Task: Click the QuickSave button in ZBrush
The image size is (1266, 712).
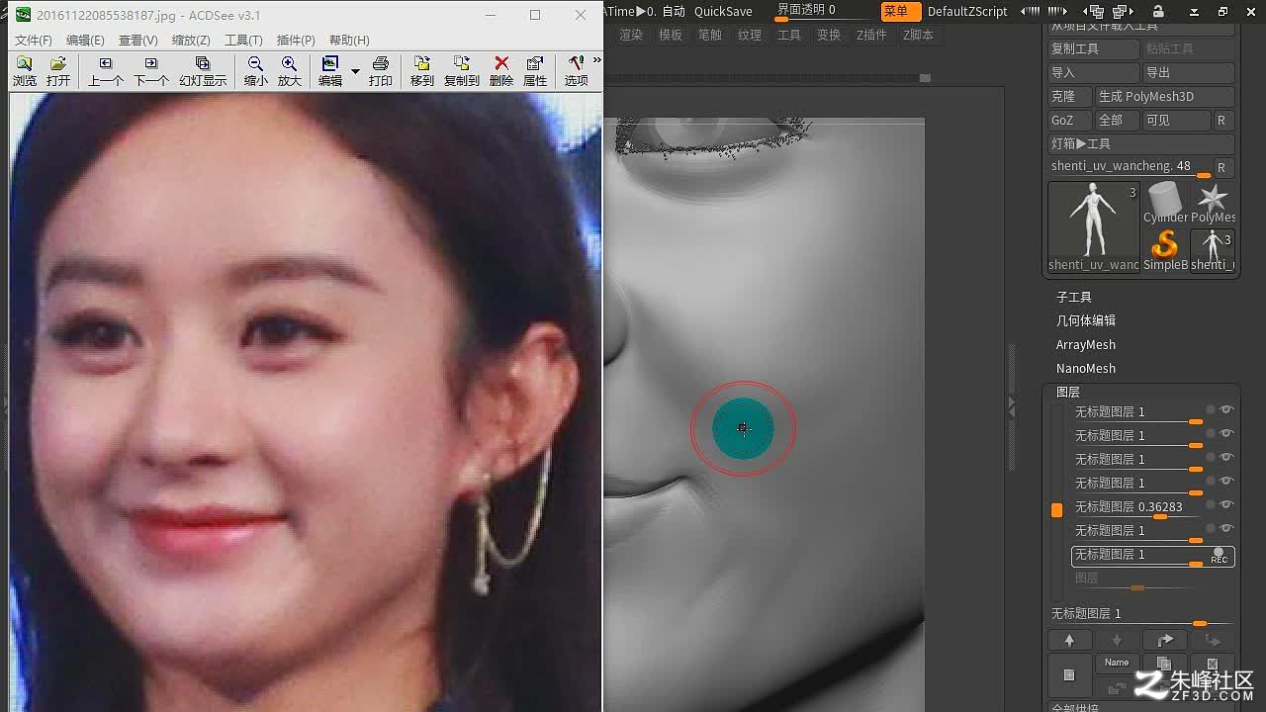Action: pyautogui.click(x=723, y=12)
